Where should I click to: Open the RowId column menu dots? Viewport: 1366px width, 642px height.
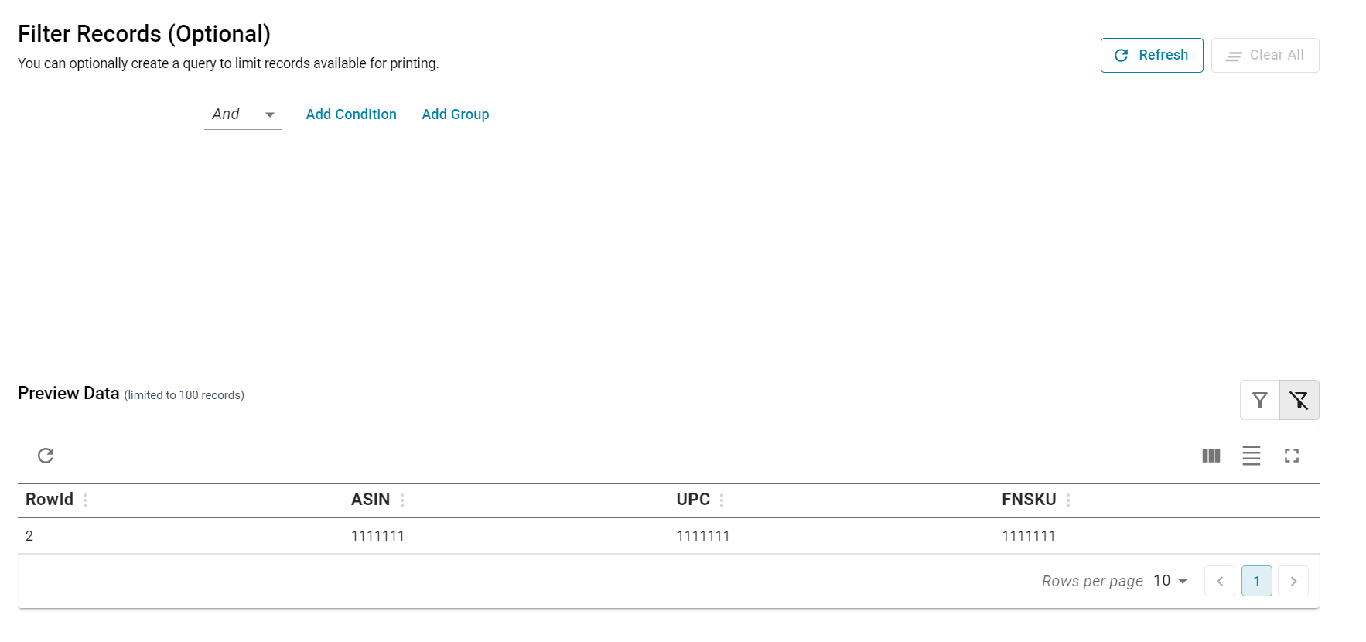pyautogui.click(x=85, y=500)
